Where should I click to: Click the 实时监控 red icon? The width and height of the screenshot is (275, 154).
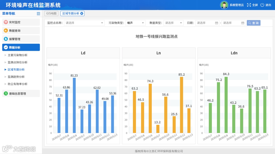pyautogui.click(x=6, y=22)
